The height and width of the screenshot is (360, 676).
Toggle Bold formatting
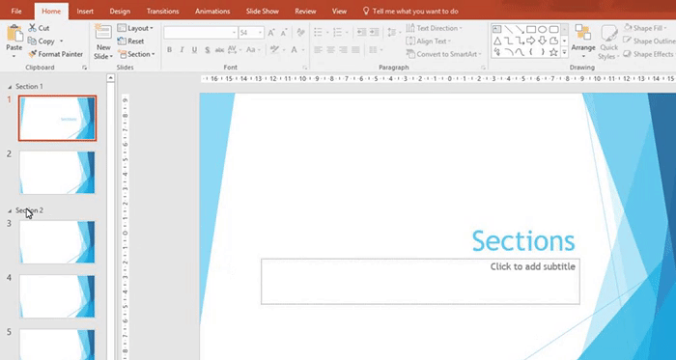[x=169, y=50]
